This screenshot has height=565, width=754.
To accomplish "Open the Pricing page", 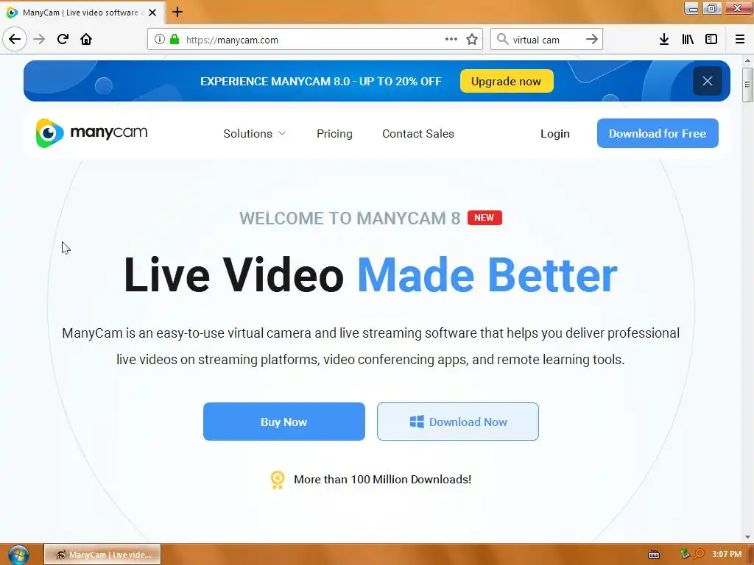I will tap(335, 134).
